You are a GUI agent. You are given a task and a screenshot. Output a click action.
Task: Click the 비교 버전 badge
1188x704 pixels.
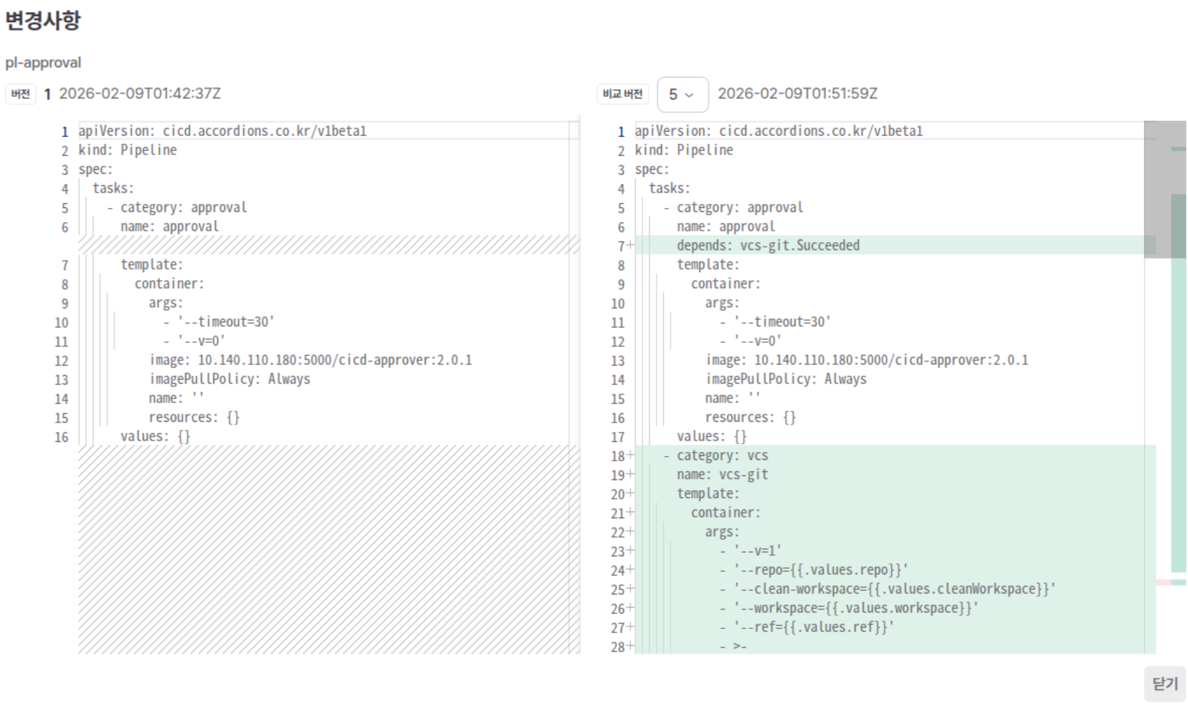coord(622,94)
